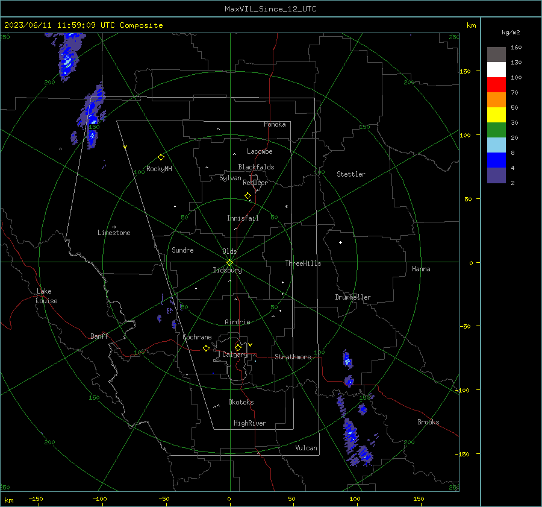Select the purple 2-4 legend swatch
Image resolution: width=542 pixels, height=507 pixels.
tap(496, 175)
